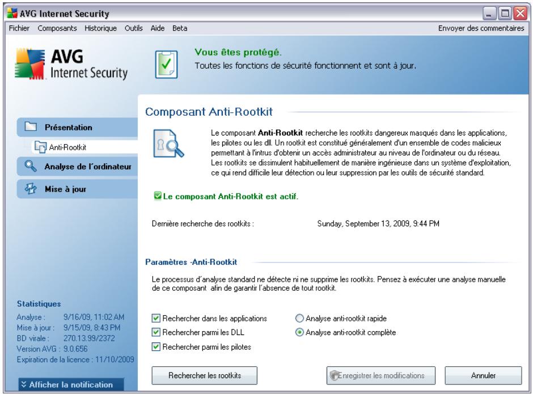
Task: Click Envoyer des commentaires link
Action: pos(481,28)
